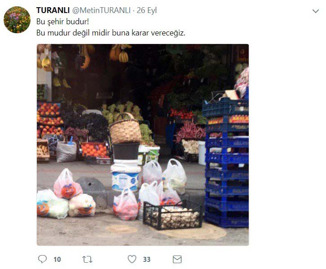Screen dimensions: 326x269
Task: Open the flower profile avatar
Action: pyautogui.click(x=17, y=20)
